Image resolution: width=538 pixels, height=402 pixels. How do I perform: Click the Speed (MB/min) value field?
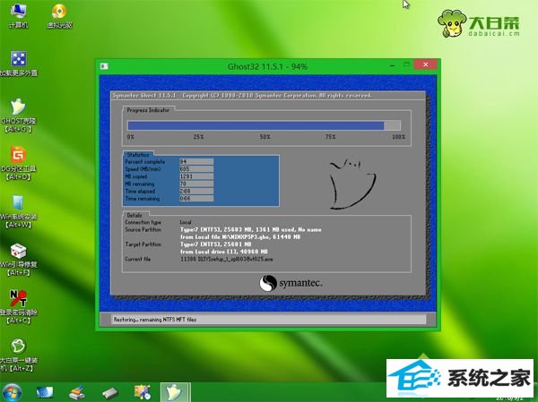pyautogui.click(x=196, y=169)
